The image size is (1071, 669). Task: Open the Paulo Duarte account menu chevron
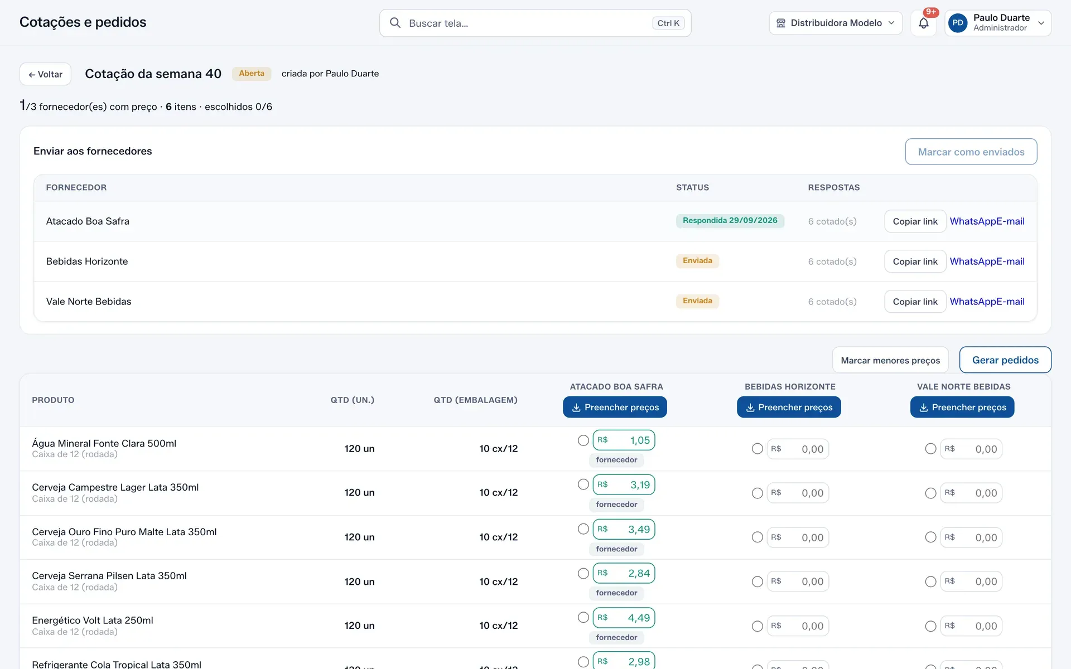[1041, 23]
